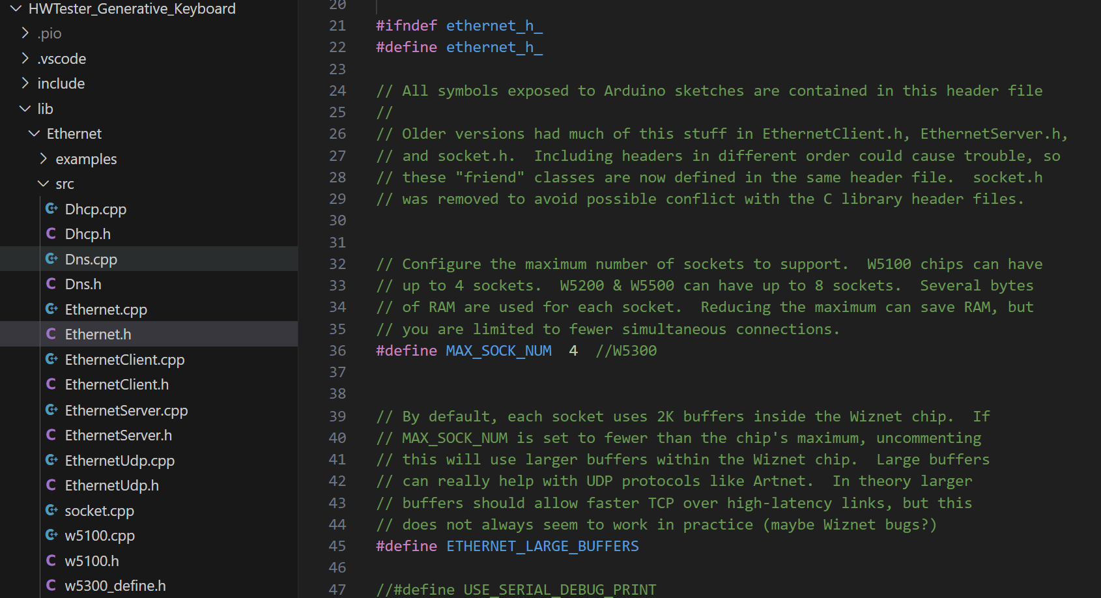Click the C icon beside w5300_define.h
The image size is (1101, 598).
[51, 586]
